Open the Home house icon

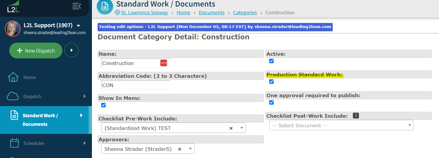tap(13, 77)
